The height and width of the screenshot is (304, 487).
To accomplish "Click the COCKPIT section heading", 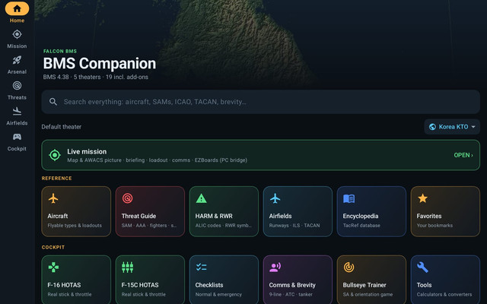I will pyautogui.click(x=53, y=247).
